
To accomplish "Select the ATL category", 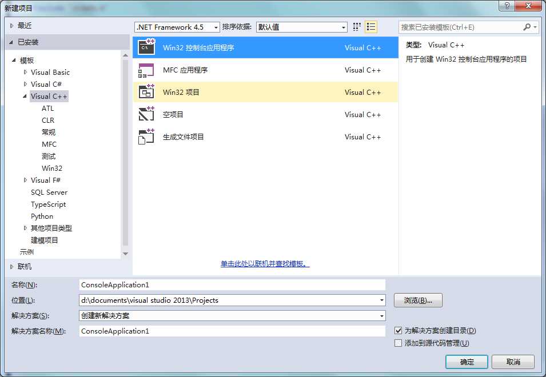I will (47, 108).
